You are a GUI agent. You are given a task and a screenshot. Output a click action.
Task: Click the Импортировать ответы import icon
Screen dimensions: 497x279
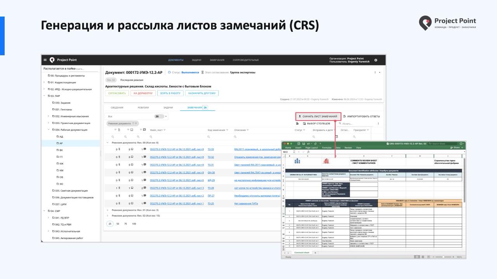[x=344, y=116]
